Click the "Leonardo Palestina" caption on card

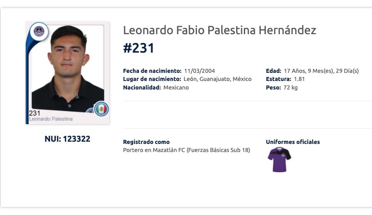click(x=51, y=119)
